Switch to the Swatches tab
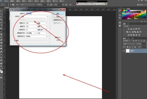147x99 pixels. 128,9
